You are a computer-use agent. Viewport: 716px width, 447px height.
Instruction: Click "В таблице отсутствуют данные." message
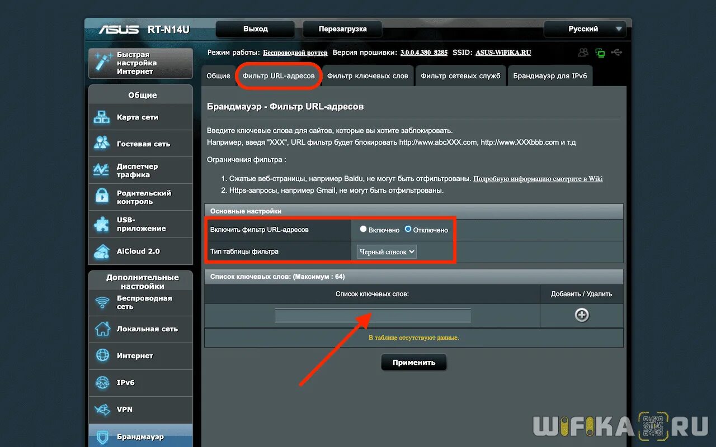pyautogui.click(x=414, y=337)
